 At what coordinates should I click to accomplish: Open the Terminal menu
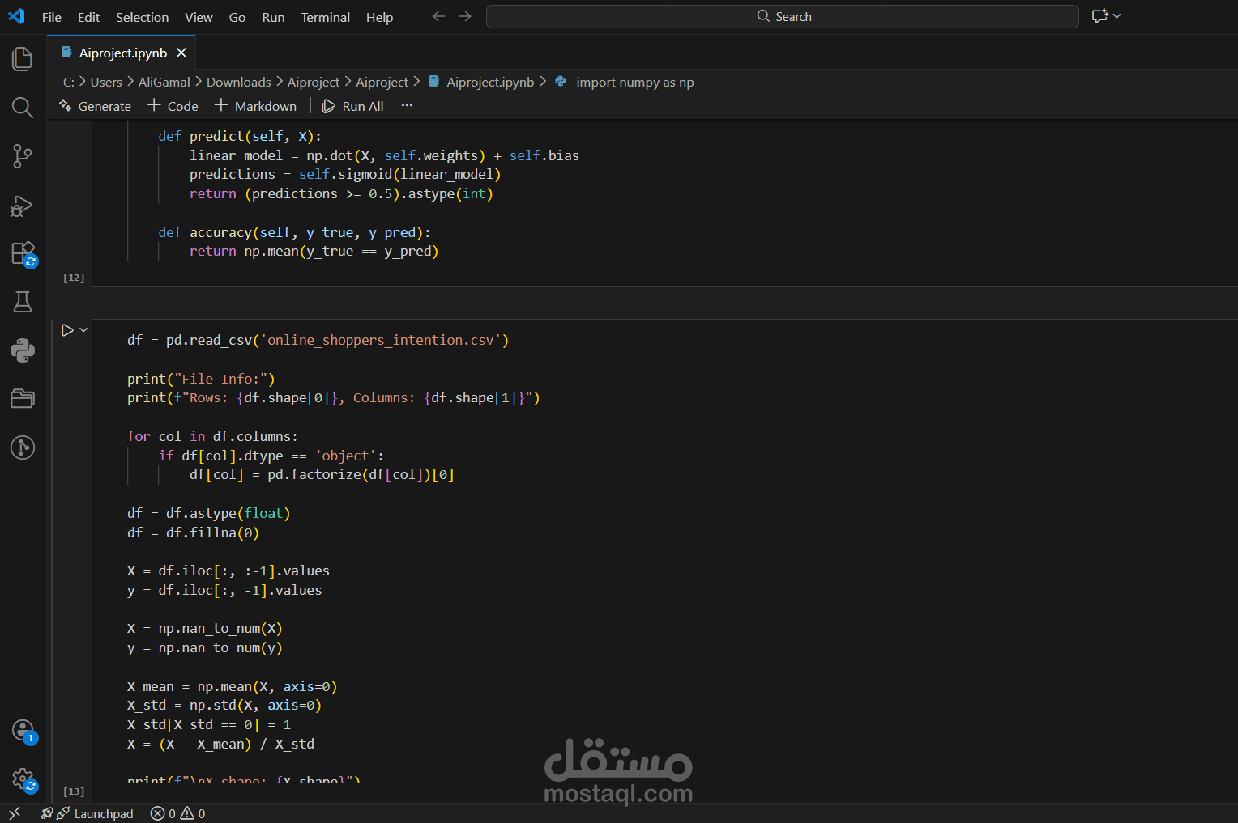326,17
